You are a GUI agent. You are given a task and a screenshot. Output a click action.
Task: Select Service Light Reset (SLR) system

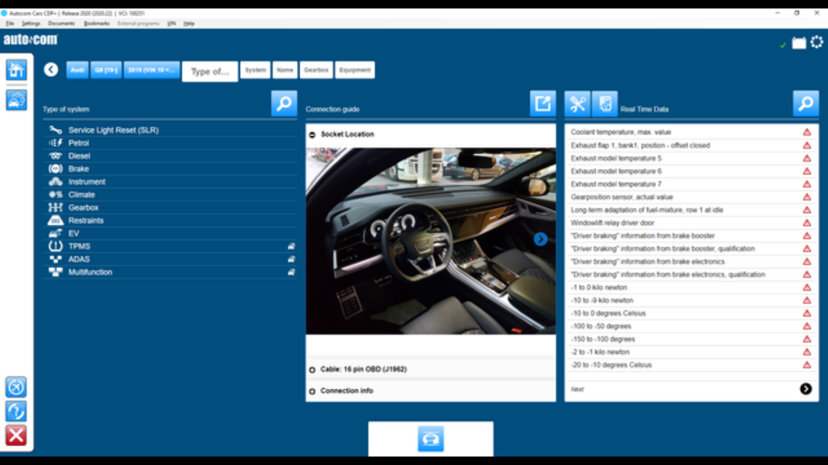point(113,130)
